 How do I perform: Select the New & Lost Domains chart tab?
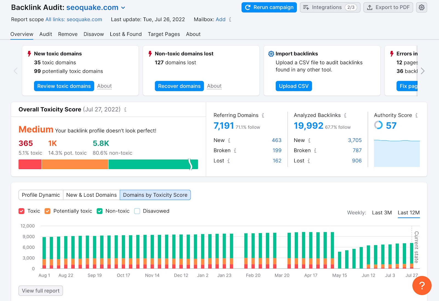(91, 195)
